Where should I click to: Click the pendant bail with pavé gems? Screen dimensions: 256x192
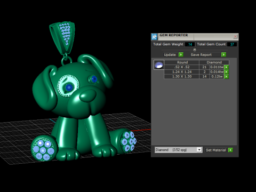tap(62, 38)
